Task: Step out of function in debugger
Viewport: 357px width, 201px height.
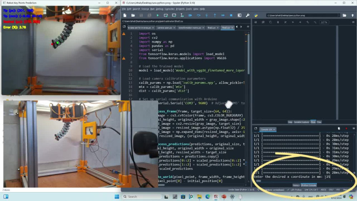Action: [x=215, y=15]
